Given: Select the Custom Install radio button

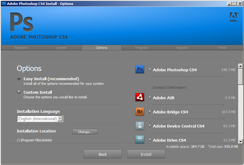Looking at the screenshot, I should pos(19,92).
